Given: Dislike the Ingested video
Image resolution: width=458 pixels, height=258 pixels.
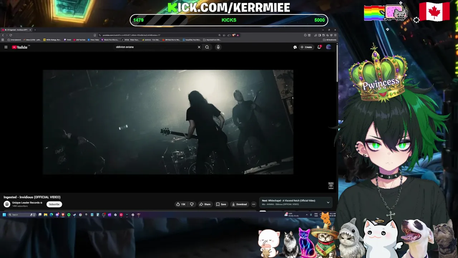Looking at the screenshot, I should point(192,204).
